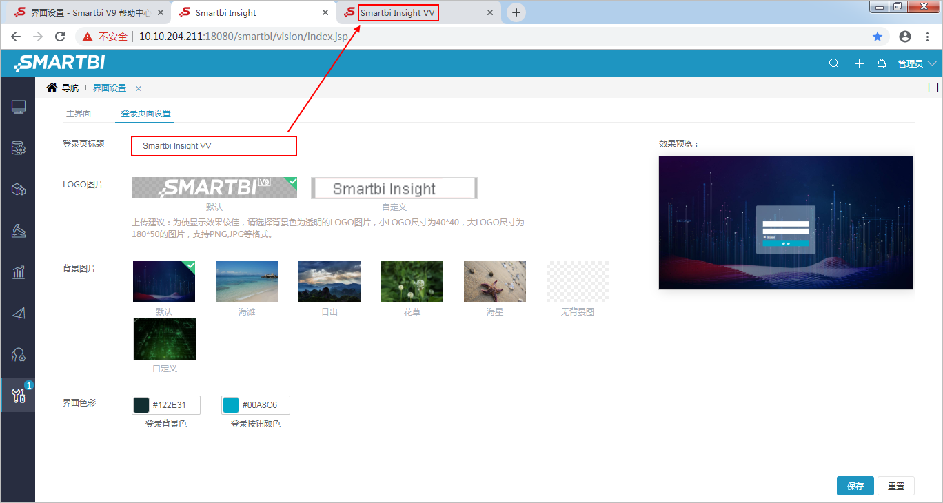
Task: Go forward in browser
Action: [x=38, y=37]
